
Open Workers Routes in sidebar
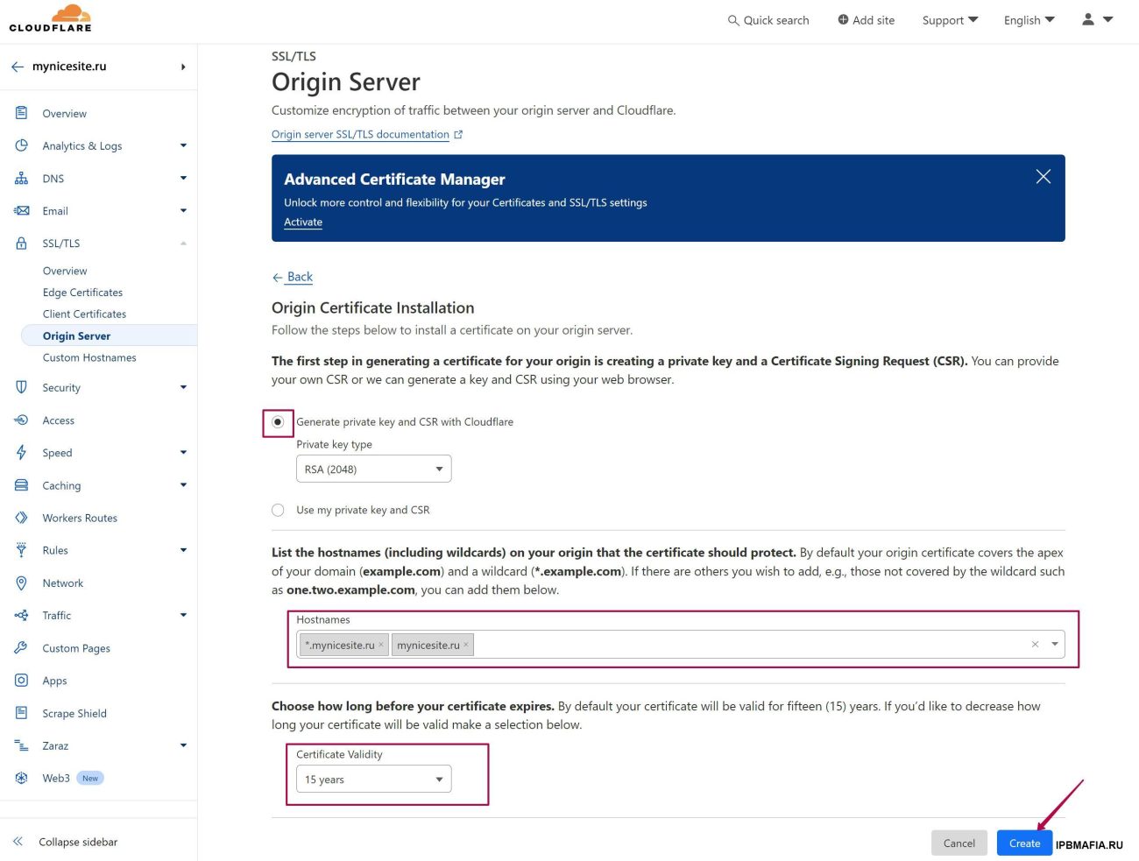[x=80, y=519]
